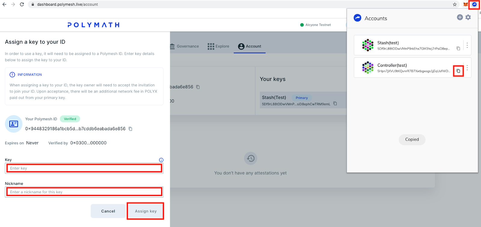Click the Polymath logo
Image resolution: width=481 pixels, height=227 pixels.
pos(93,25)
